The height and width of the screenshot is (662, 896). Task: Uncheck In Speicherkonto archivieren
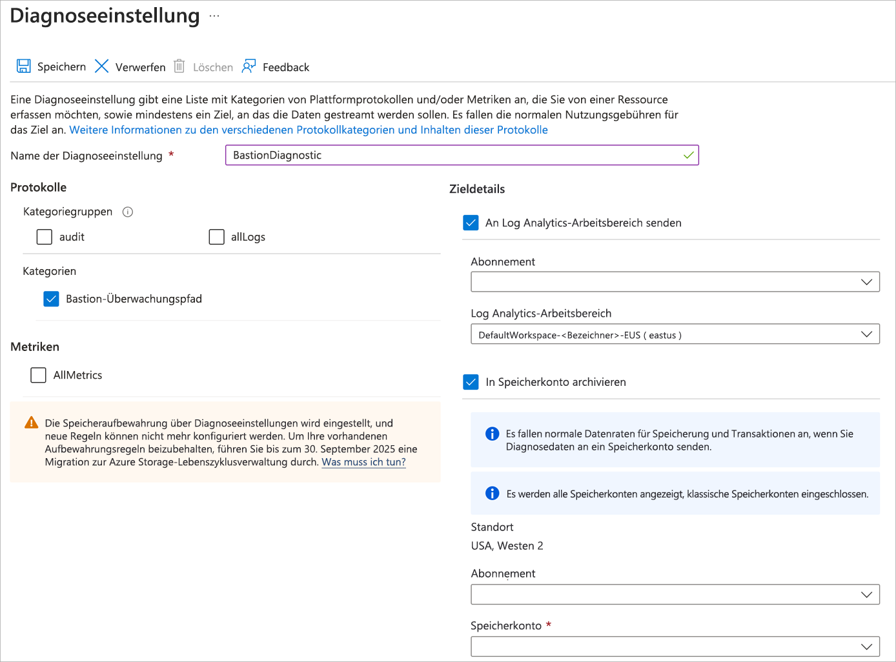coord(471,382)
